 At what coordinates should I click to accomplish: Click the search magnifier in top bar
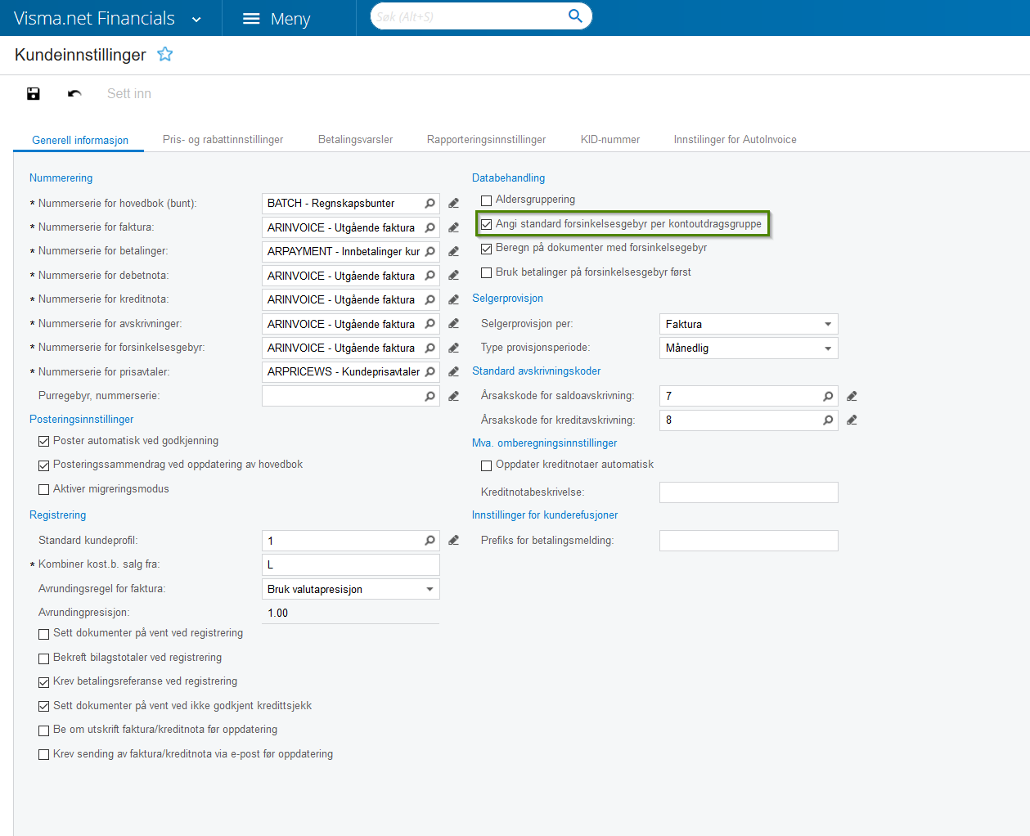575,16
